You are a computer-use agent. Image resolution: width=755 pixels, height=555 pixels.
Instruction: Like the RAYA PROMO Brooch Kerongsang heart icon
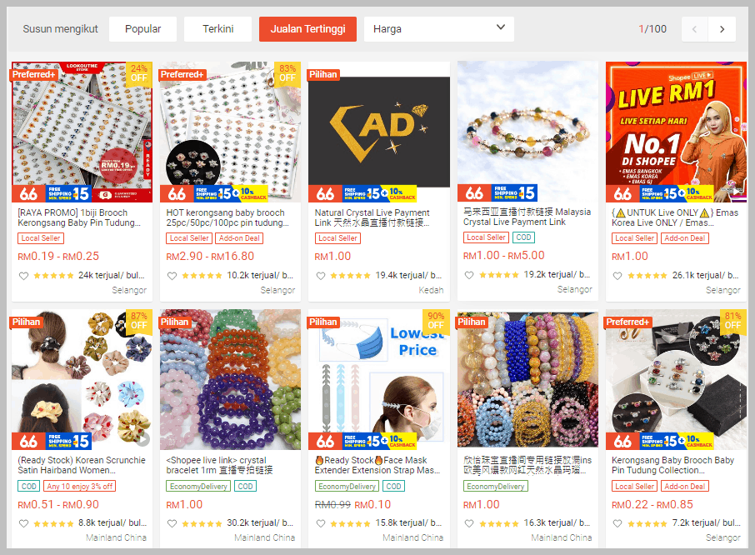[23, 276]
